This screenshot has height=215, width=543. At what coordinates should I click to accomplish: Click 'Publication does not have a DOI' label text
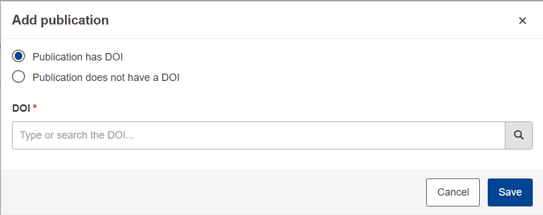pyautogui.click(x=106, y=78)
